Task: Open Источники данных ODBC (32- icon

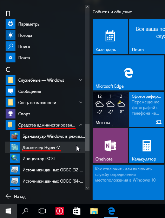Action: [x=15, y=170]
